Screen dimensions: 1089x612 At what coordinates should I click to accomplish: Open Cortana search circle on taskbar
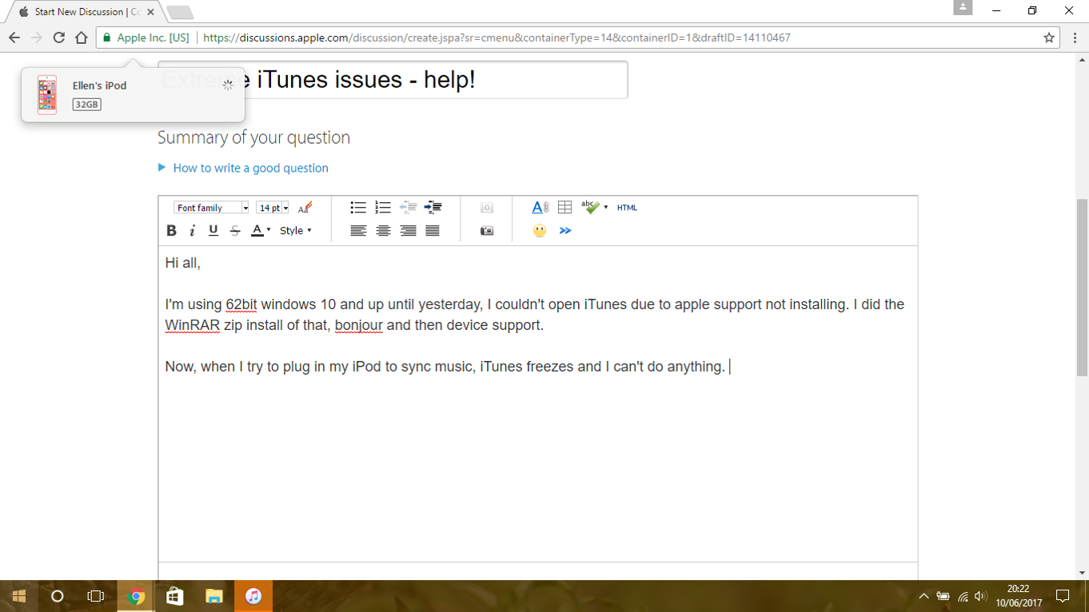click(x=57, y=596)
